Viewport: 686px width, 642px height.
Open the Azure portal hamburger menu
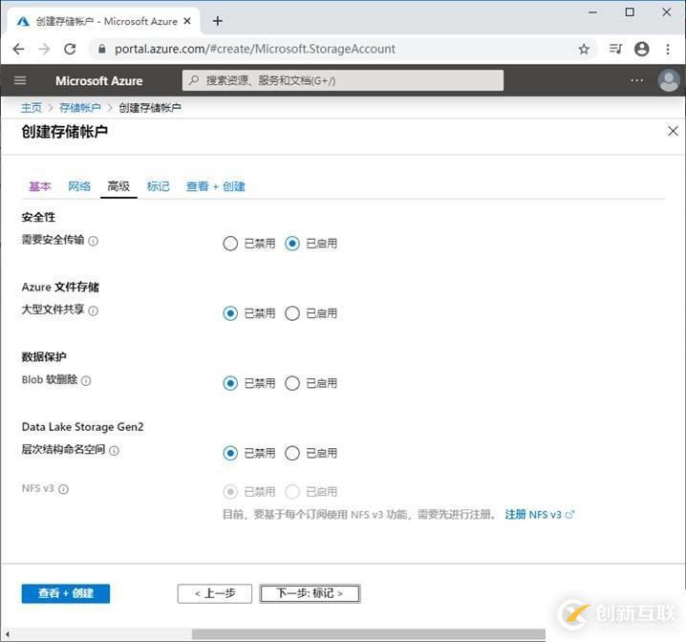click(20, 80)
